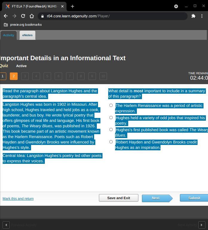Click the address bar URL field

click(x=114, y=16)
